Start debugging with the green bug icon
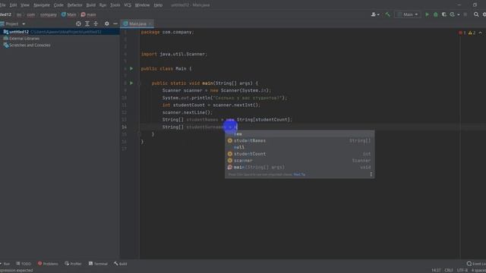This screenshot has height=273, width=486. [435, 14]
